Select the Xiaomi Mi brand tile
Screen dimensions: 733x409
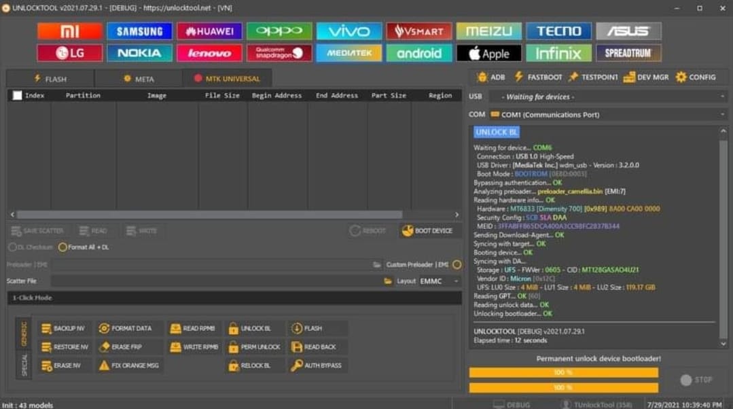[x=70, y=31]
